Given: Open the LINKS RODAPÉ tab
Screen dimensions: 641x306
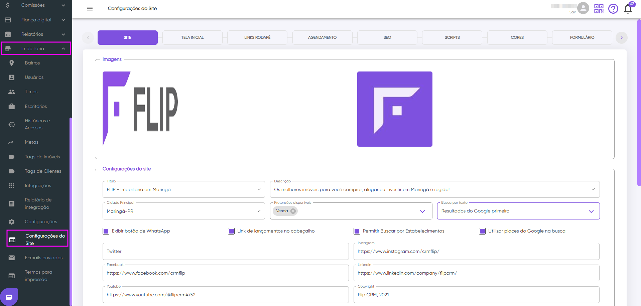Looking at the screenshot, I should 257,37.
